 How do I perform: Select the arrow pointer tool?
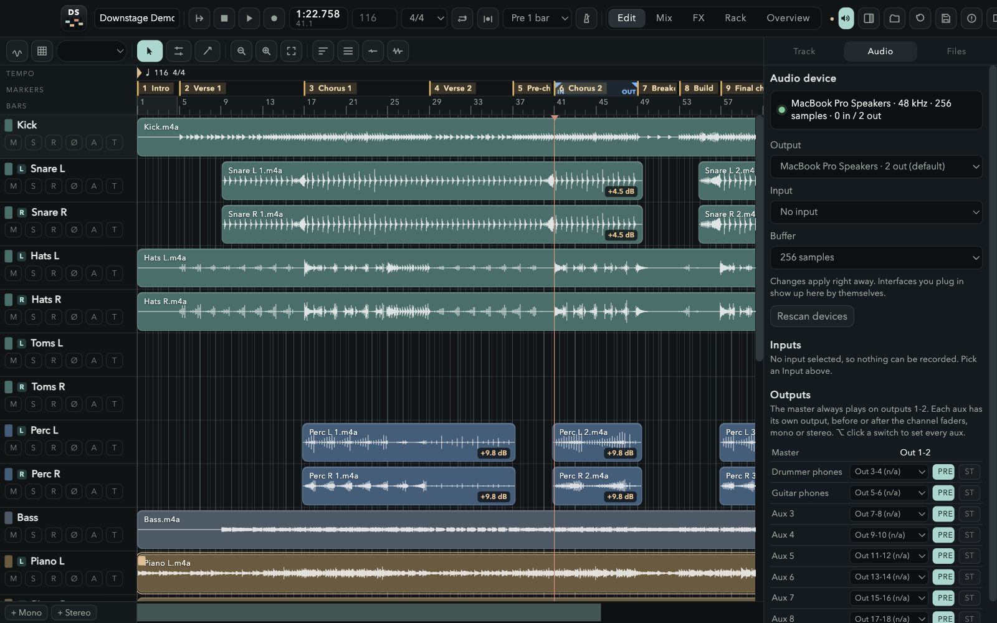click(x=150, y=51)
